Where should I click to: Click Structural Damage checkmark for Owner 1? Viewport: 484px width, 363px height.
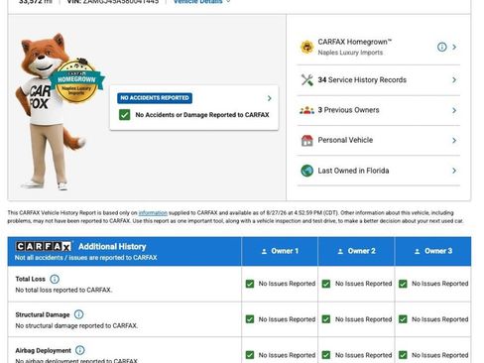[x=250, y=319]
